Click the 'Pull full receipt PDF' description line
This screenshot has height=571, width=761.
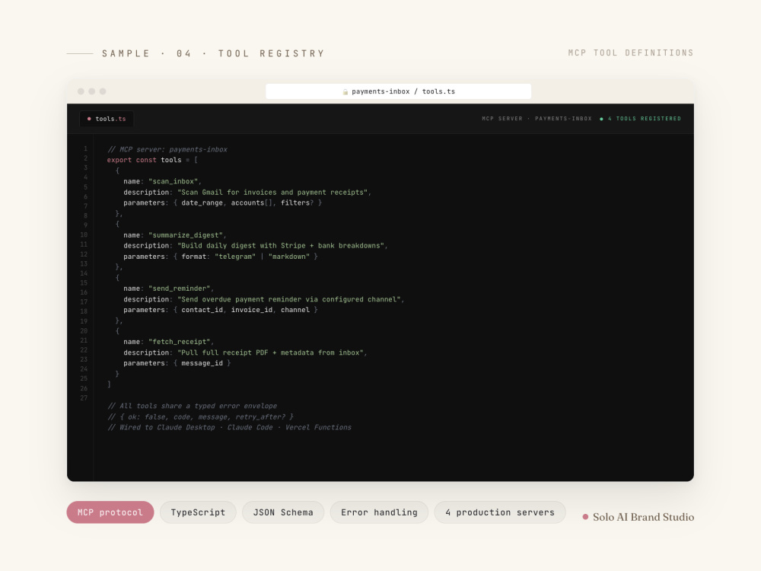tap(245, 352)
